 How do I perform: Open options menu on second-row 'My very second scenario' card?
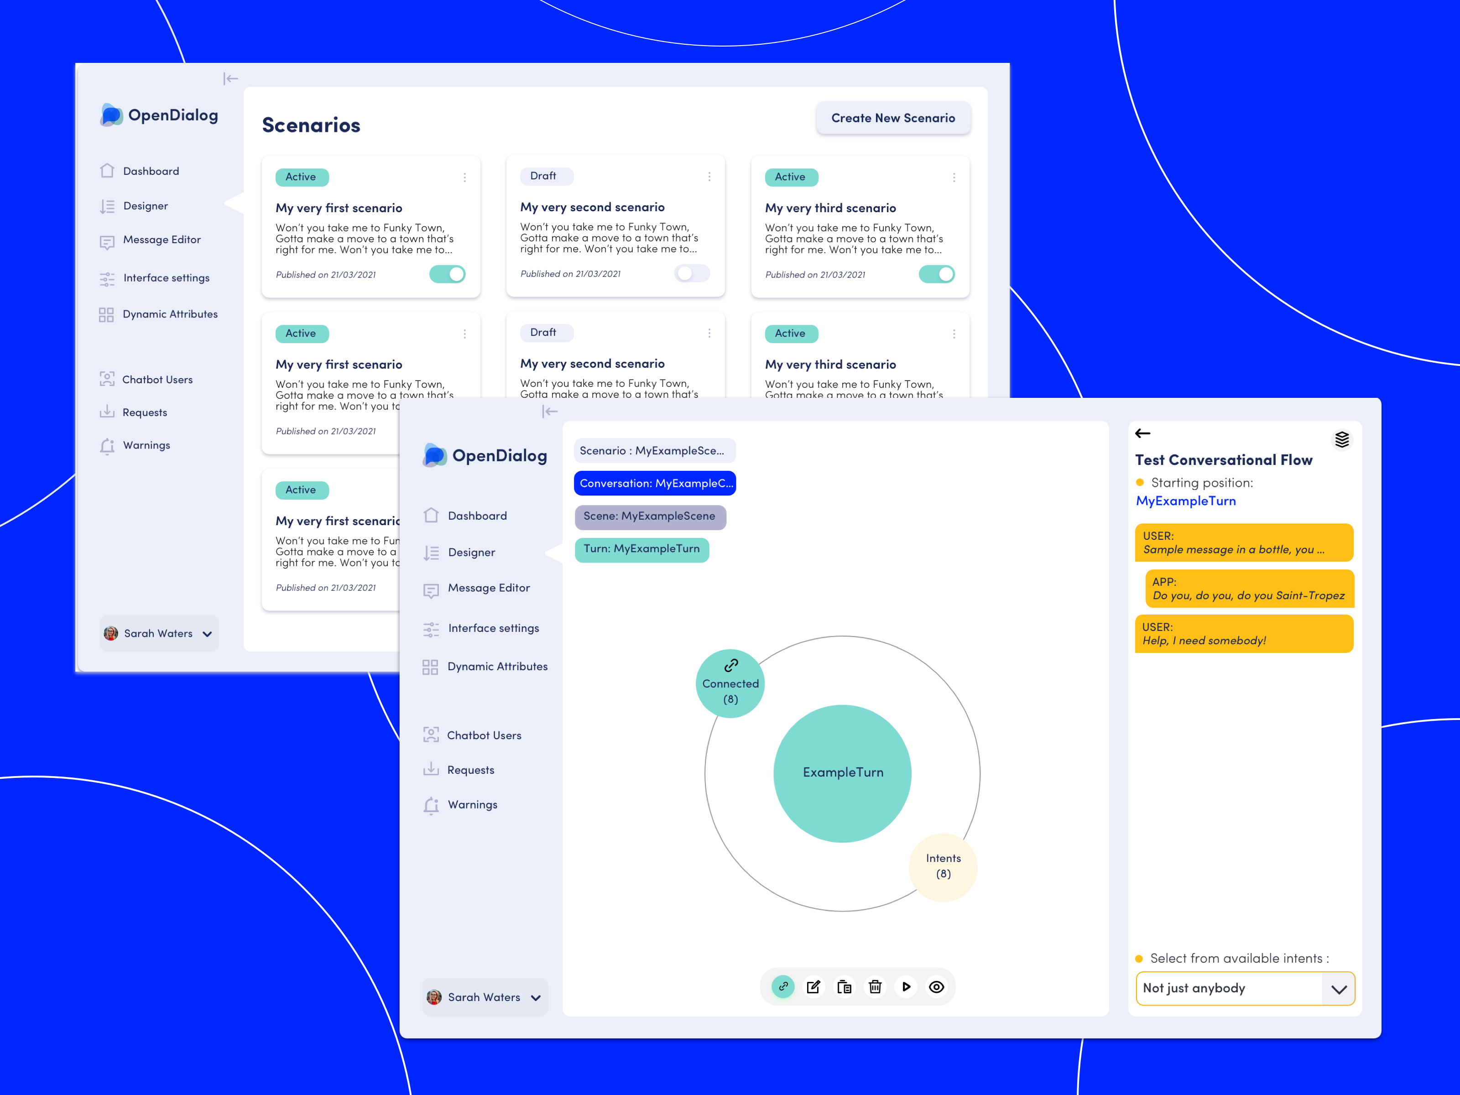coord(709,334)
